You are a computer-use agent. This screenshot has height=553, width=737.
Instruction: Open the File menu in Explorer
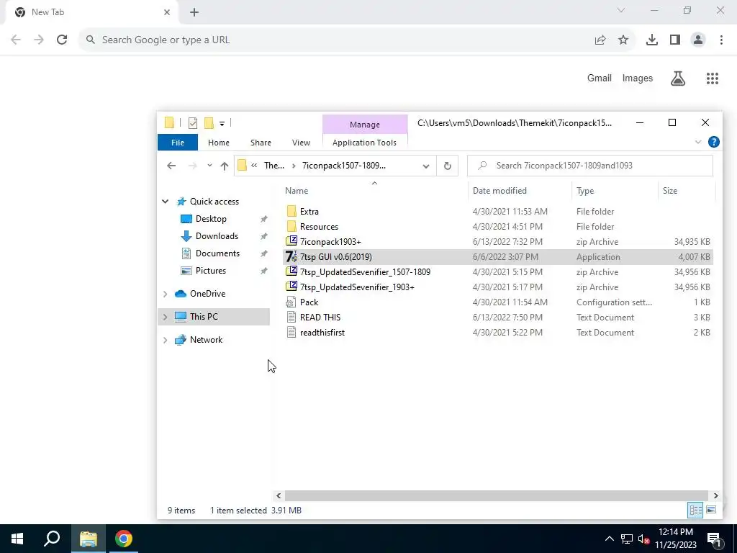(x=178, y=143)
